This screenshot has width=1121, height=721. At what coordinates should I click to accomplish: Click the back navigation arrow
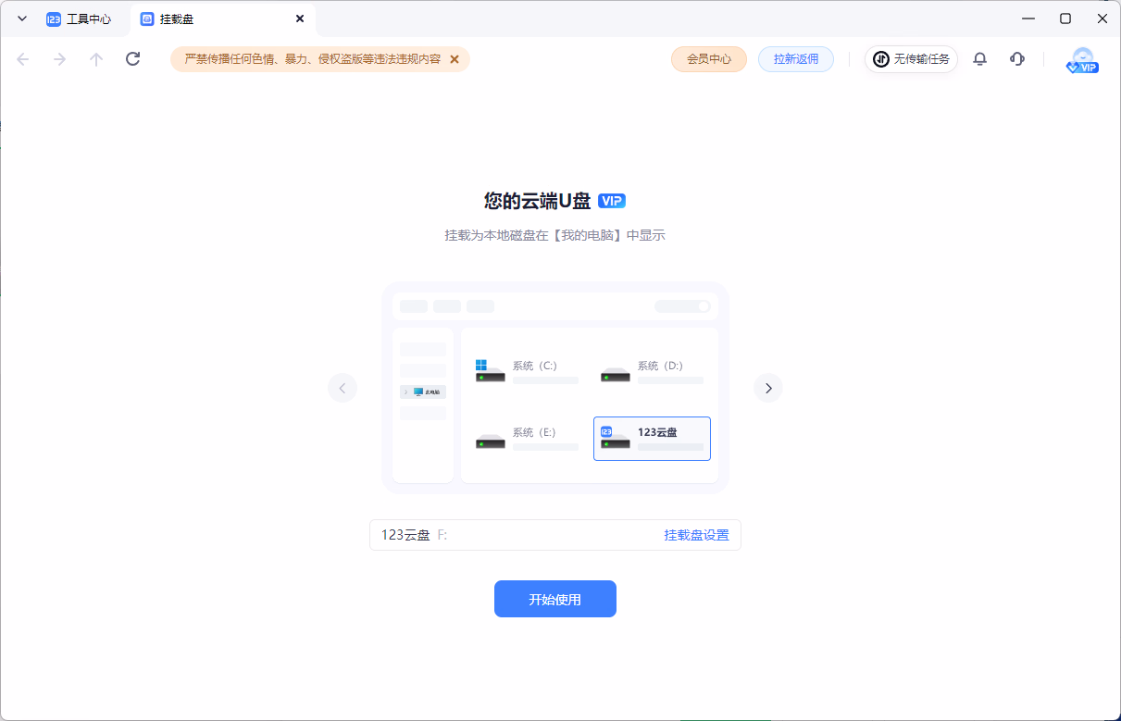(23, 59)
